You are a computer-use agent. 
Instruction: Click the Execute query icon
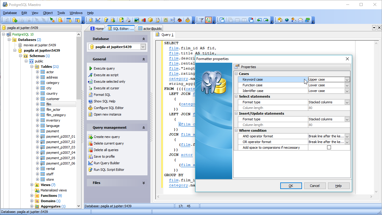pos(90,68)
